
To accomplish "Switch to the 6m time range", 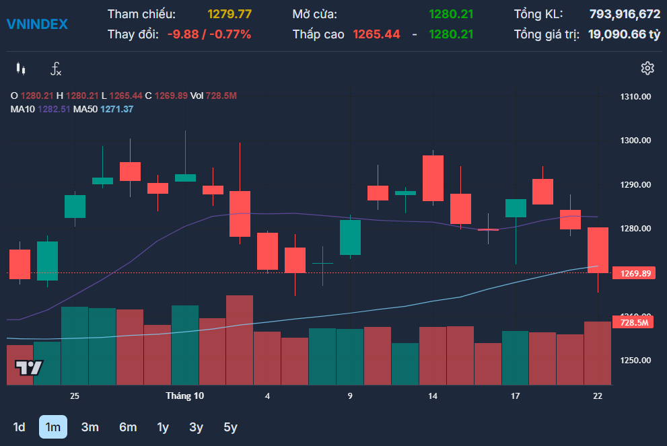I will 128,427.
